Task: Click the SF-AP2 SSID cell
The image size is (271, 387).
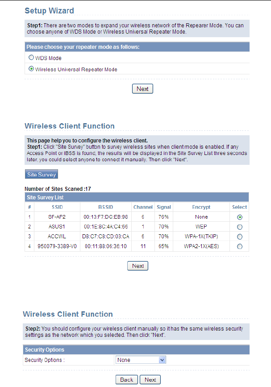Action: [57, 217]
